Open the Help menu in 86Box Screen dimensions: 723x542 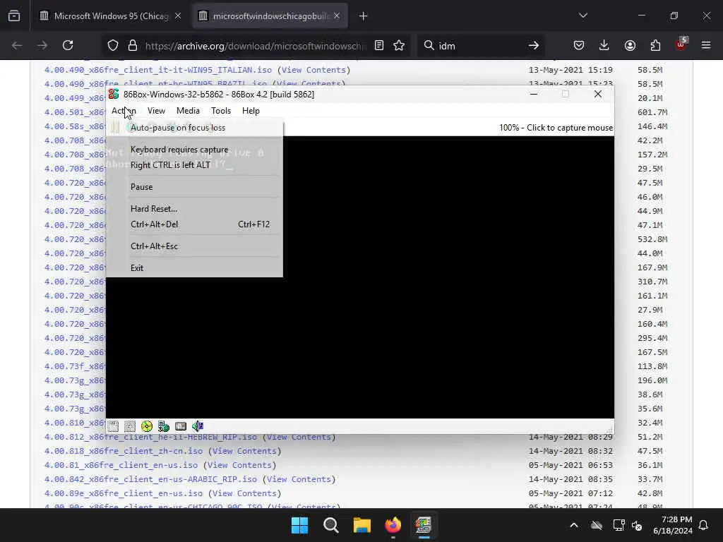(251, 111)
